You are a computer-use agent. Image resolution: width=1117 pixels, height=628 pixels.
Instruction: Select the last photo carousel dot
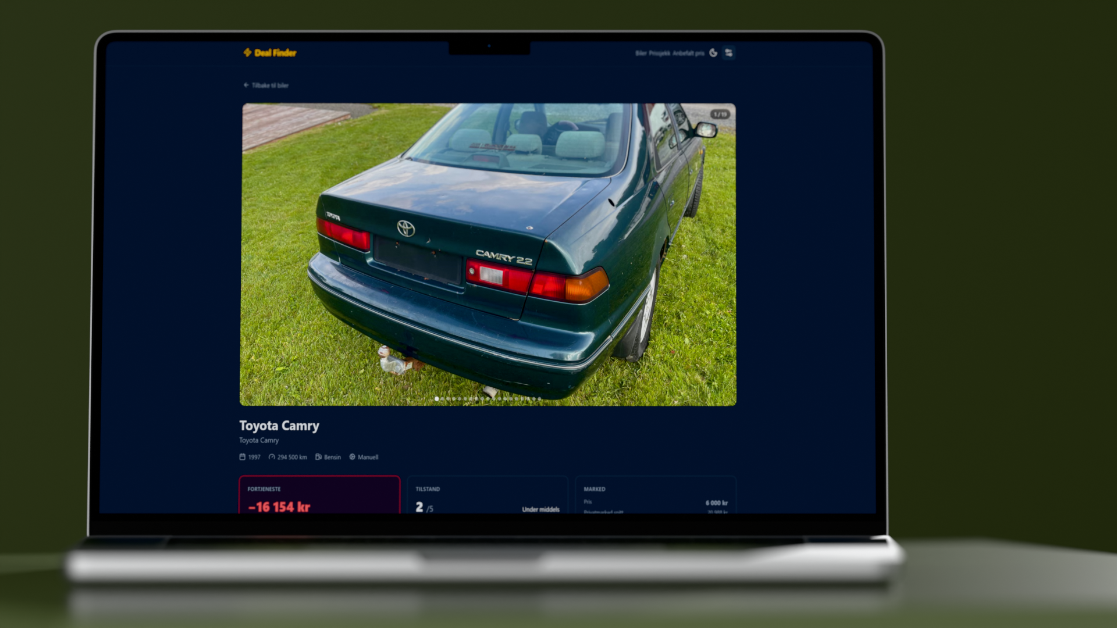(539, 399)
